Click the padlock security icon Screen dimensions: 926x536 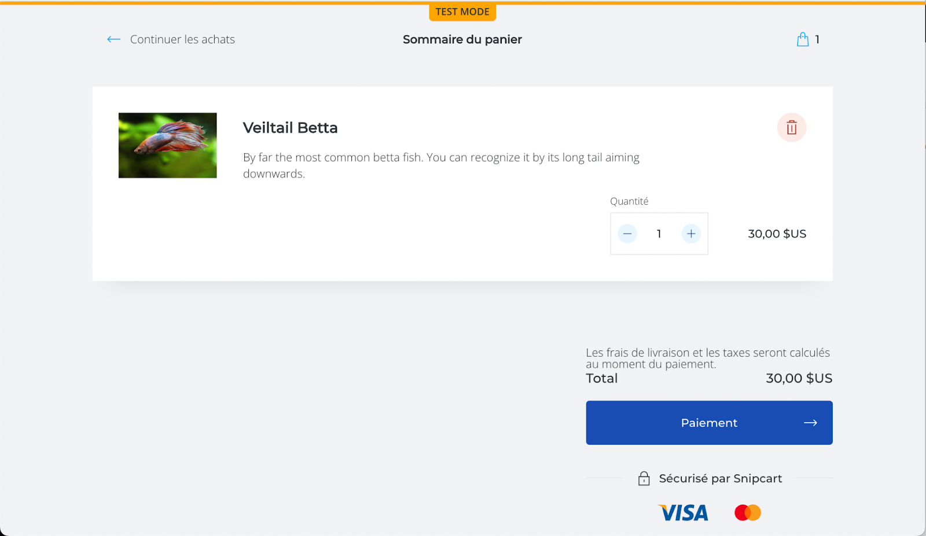[644, 478]
